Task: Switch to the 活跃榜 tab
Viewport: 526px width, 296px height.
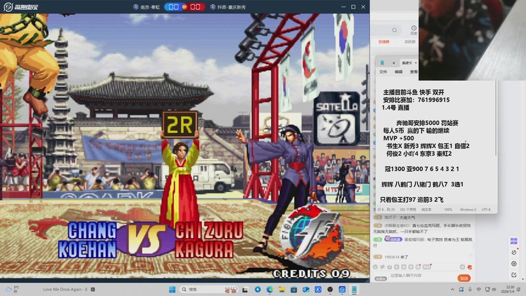Action: coord(410,42)
